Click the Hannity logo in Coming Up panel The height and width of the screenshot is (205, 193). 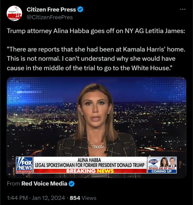click(154, 161)
